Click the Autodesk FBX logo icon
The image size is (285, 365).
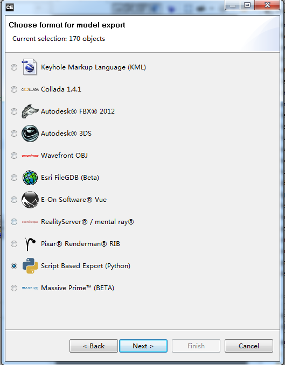point(30,111)
